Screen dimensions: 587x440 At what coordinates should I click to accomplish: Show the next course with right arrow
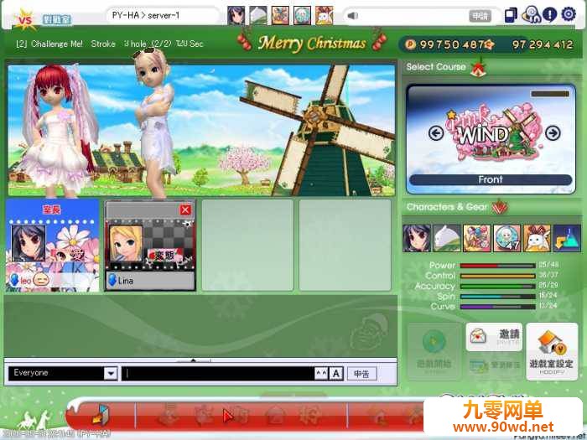(x=553, y=132)
